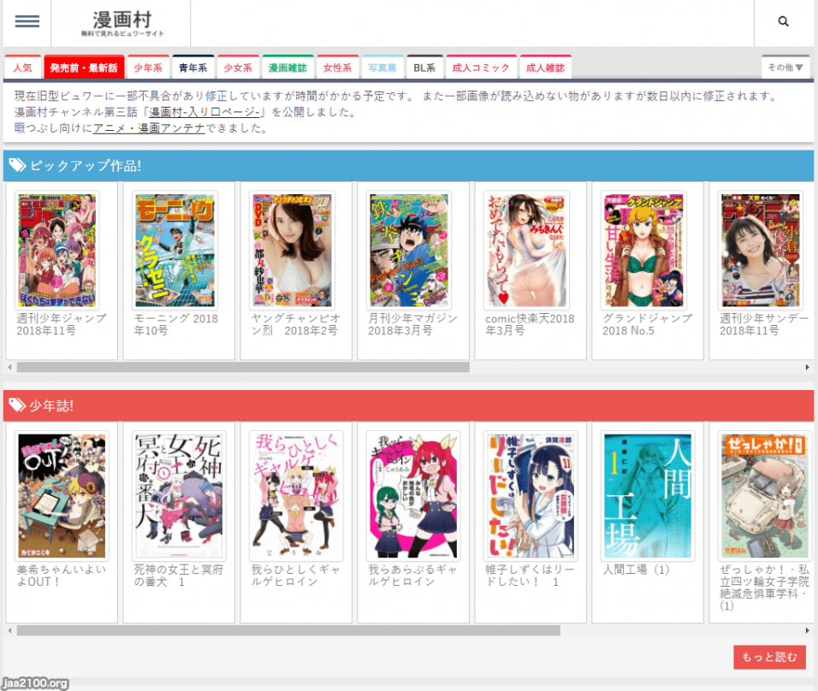Click the title comic快楽天2018年3月号

530,324
